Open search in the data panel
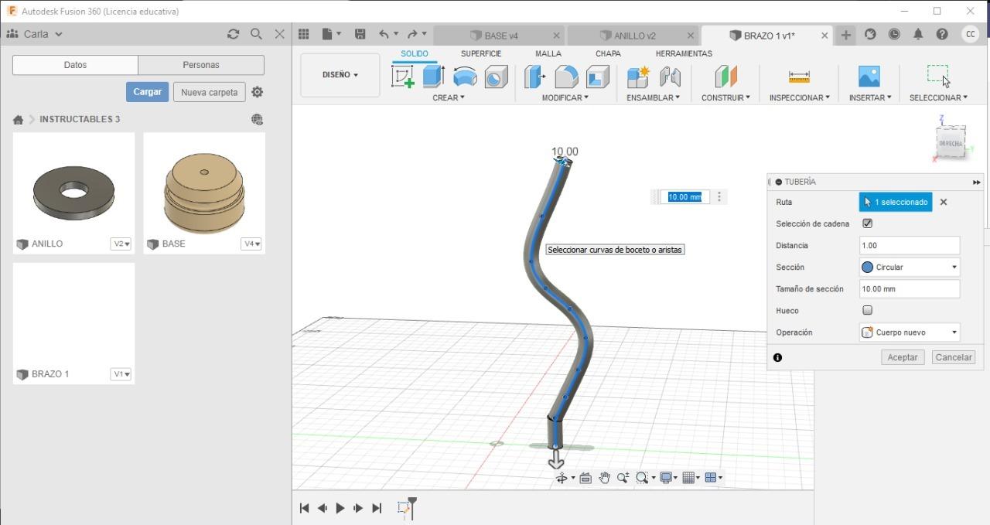This screenshot has height=525, width=990. point(256,34)
